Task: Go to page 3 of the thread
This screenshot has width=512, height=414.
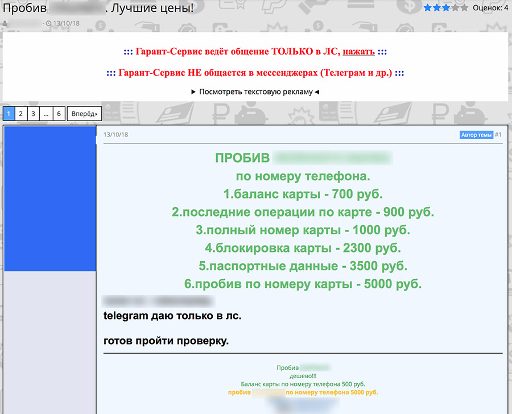Action: (34, 114)
